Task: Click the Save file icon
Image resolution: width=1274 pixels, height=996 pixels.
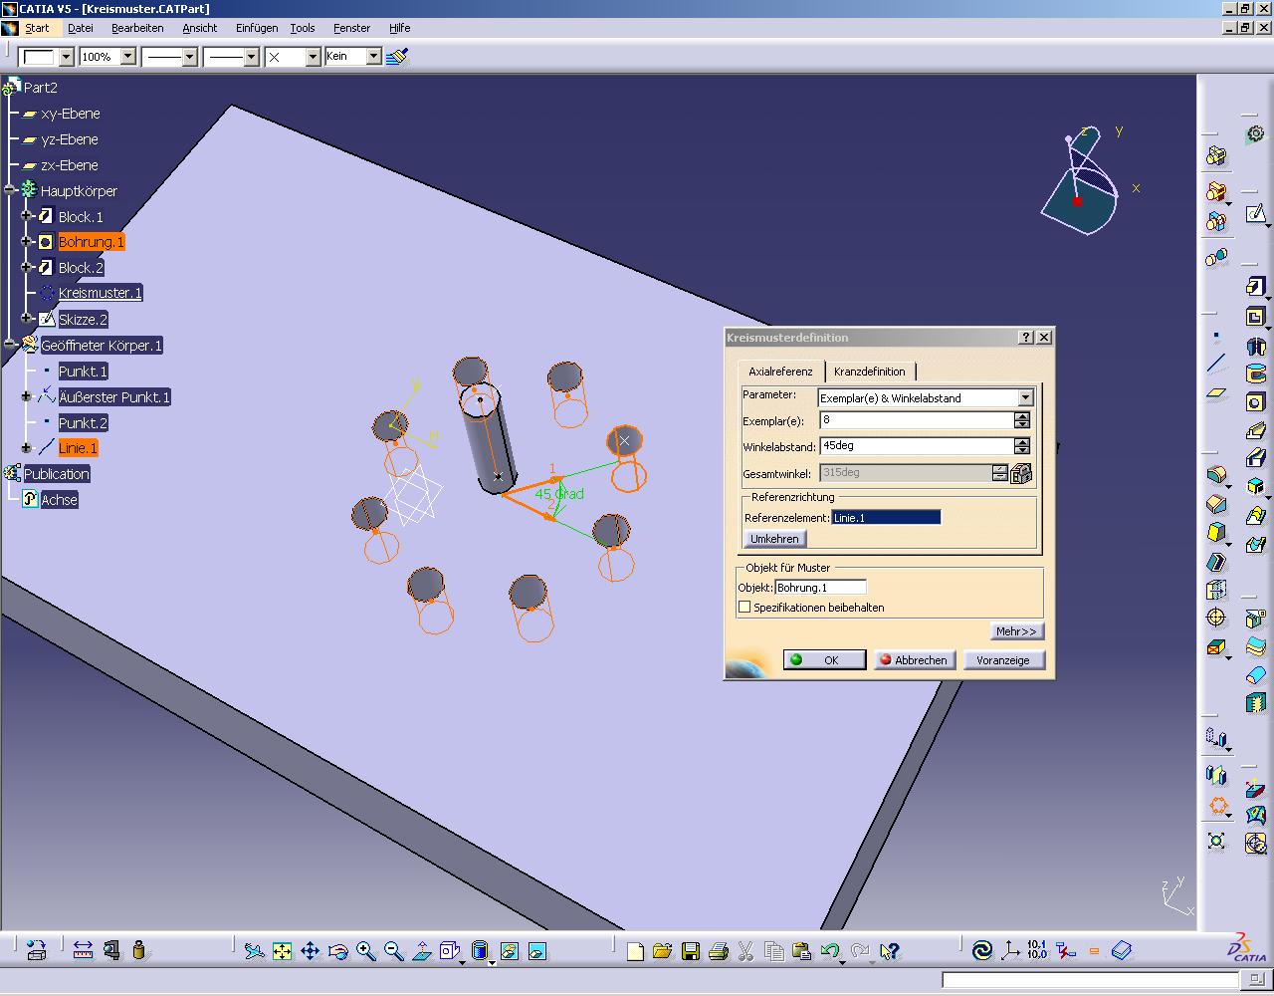Action: tap(691, 951)
